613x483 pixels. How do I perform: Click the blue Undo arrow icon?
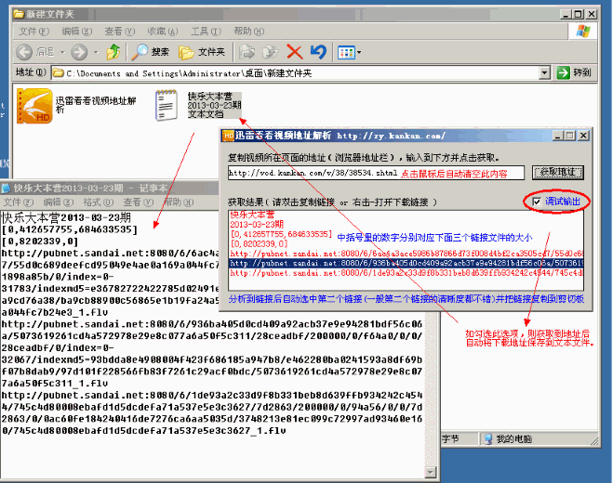(318, 52)
